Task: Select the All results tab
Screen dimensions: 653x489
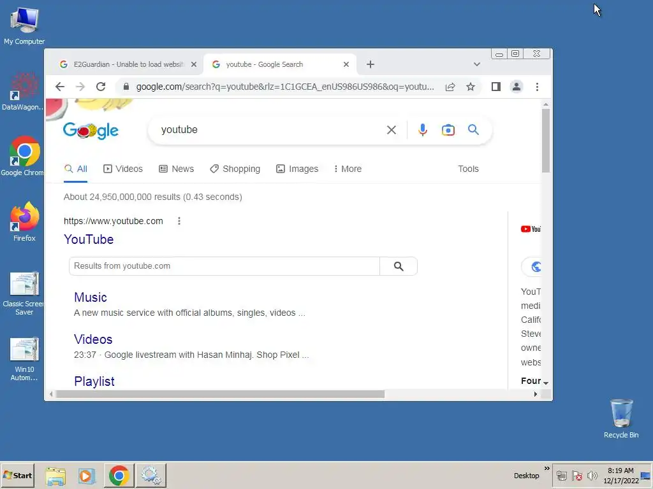Action: pyautogui.click(x=76, y=169)
